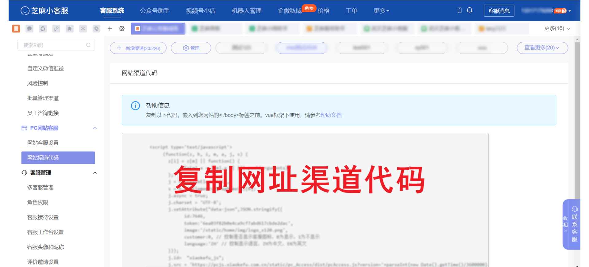589x267 pixels.
Task: Collapse the contact widget via 收起
Action: tap(565, 224)
